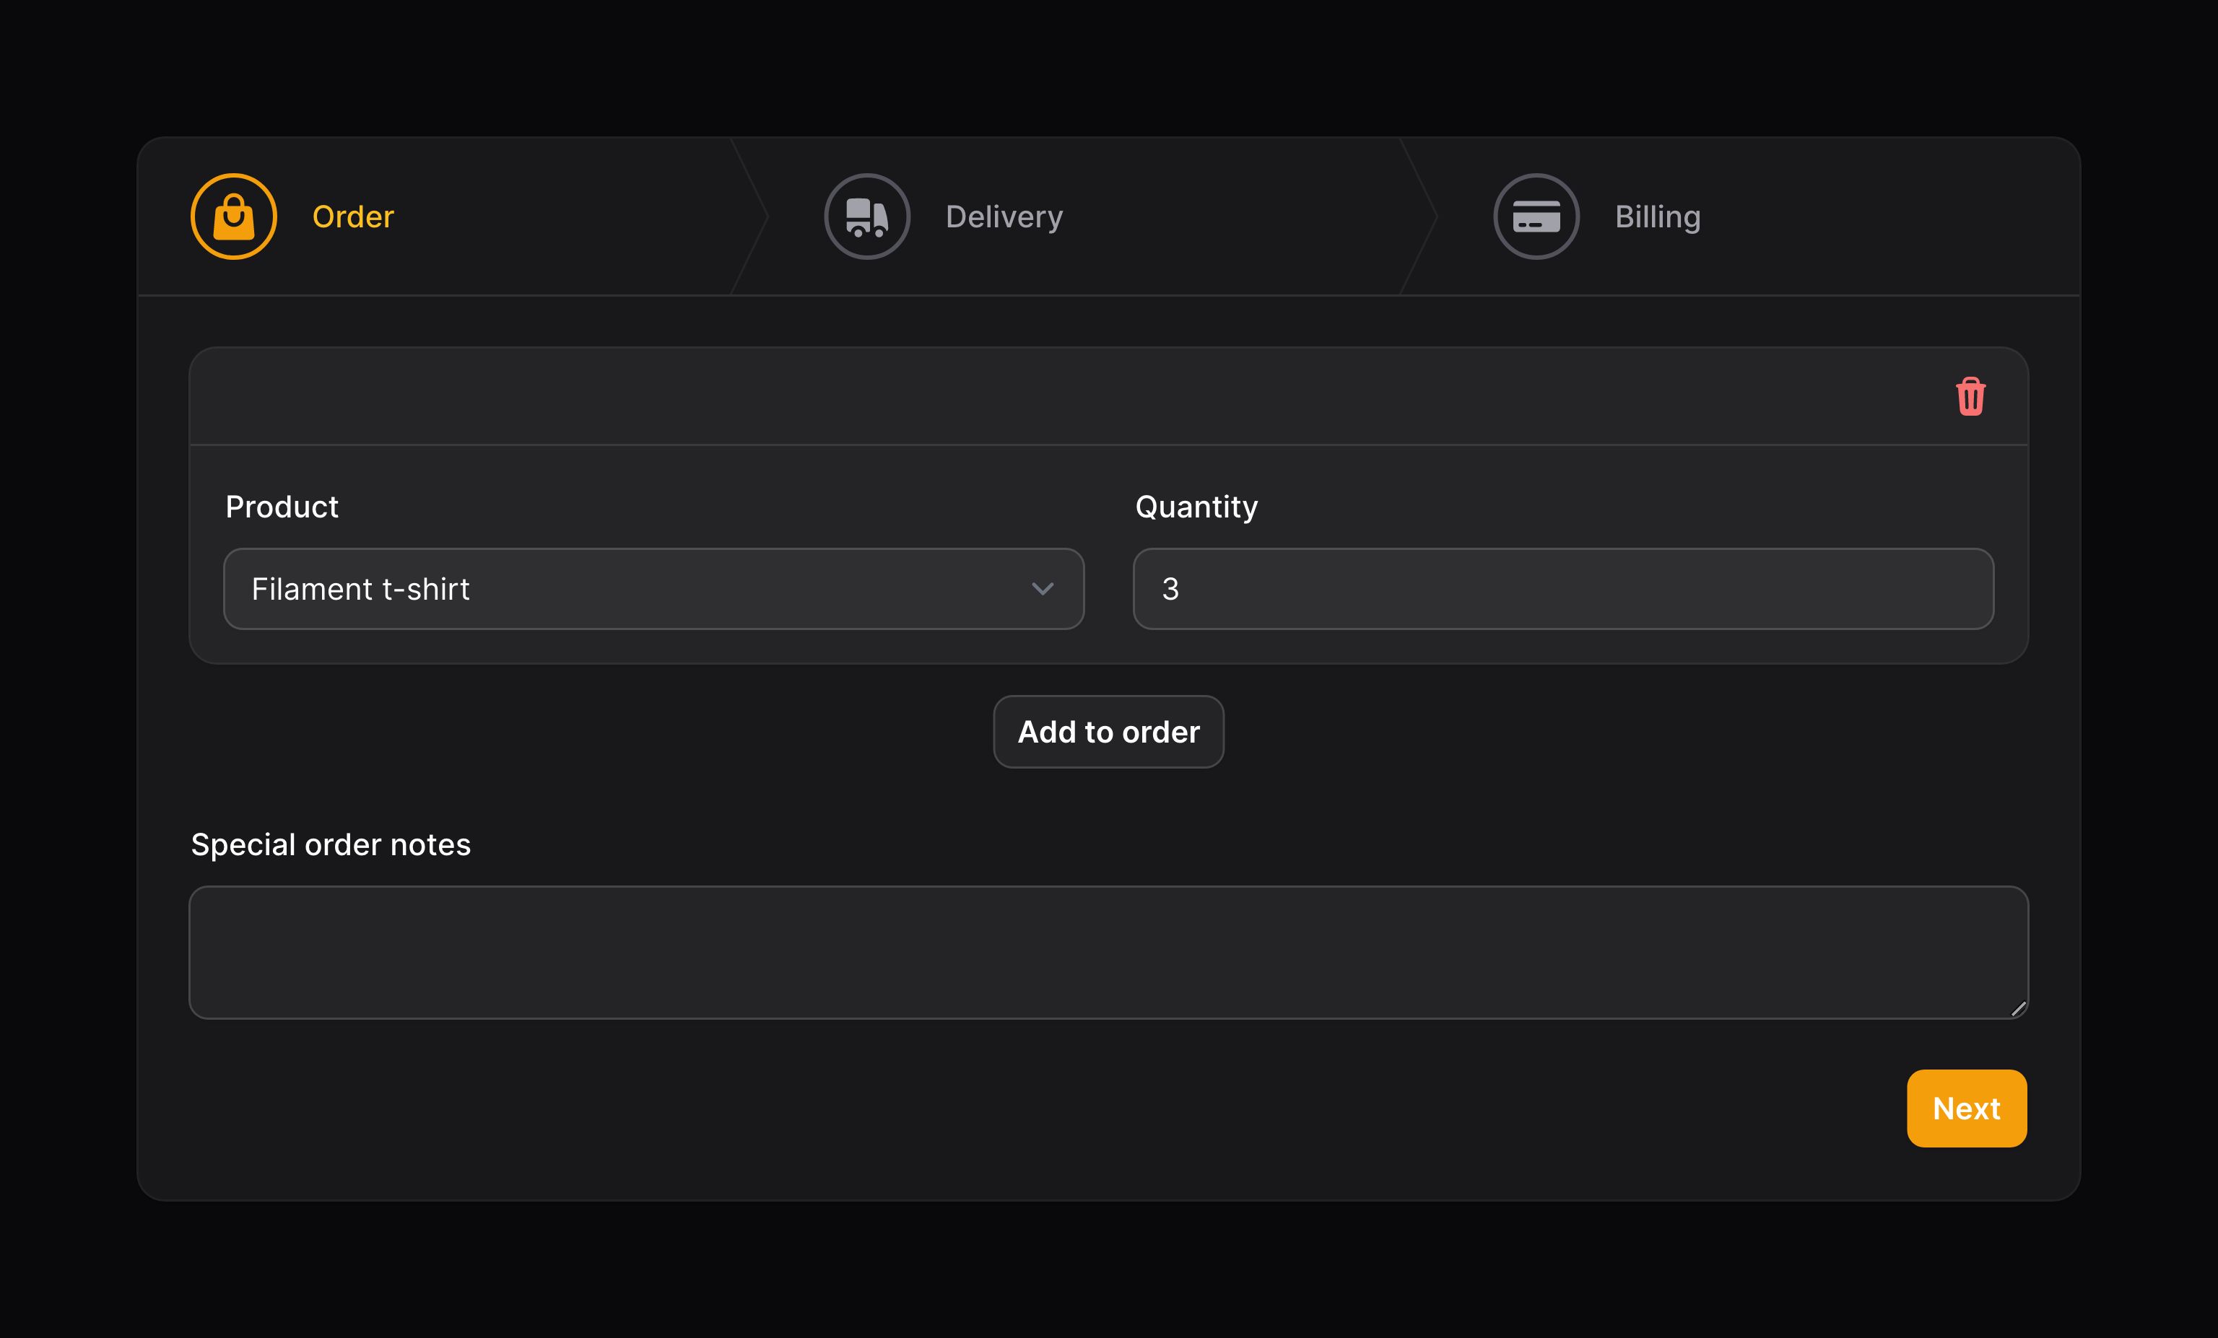Image resolution: width=2218 pixels, height=1338 pixels.
Task: Click the Billing credit card icon
Action: [x=1536, y=217]
